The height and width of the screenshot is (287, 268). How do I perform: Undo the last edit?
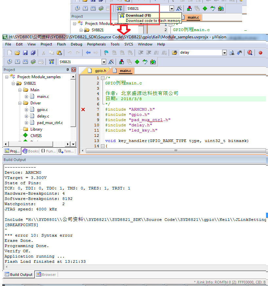(x=69, y=53)
